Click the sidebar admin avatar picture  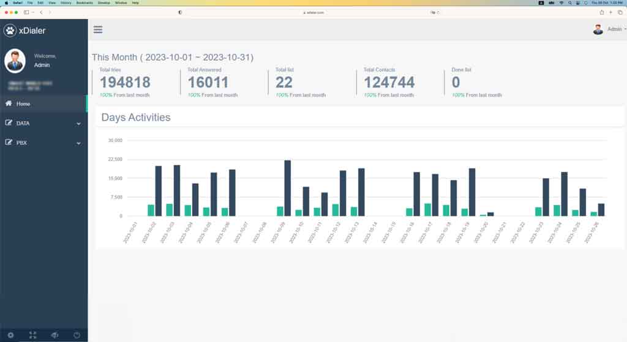click(x=15, y=61)
